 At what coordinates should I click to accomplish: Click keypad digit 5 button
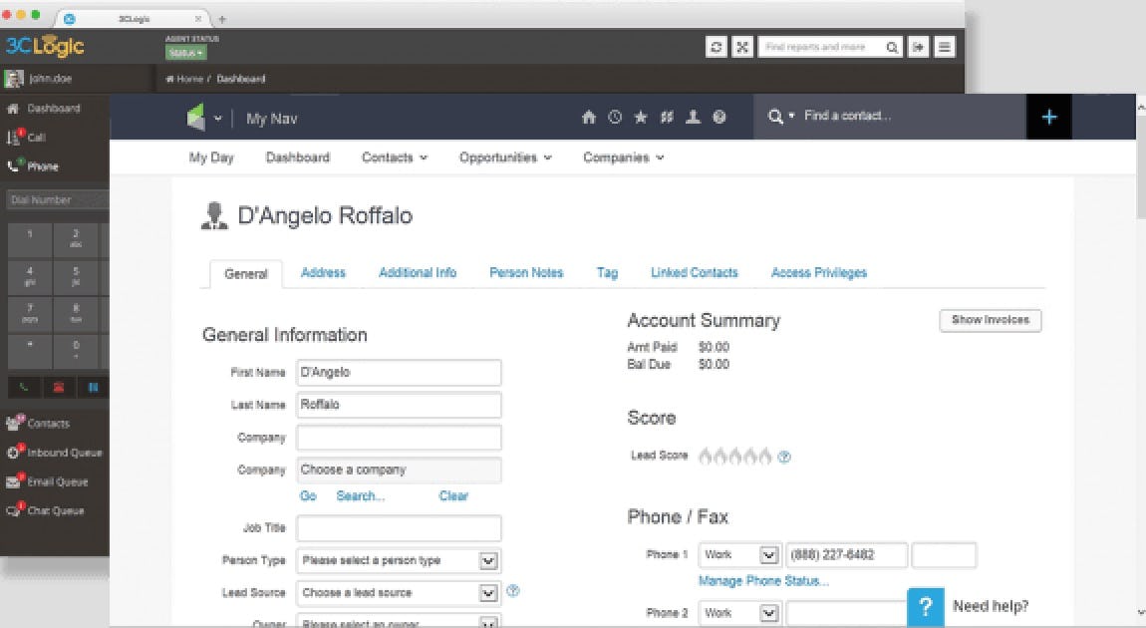76,276
